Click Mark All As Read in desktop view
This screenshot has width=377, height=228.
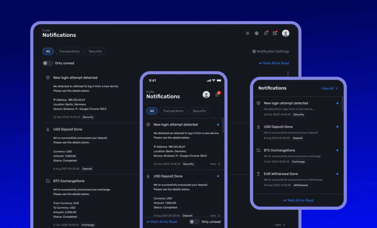click(274, 63)
